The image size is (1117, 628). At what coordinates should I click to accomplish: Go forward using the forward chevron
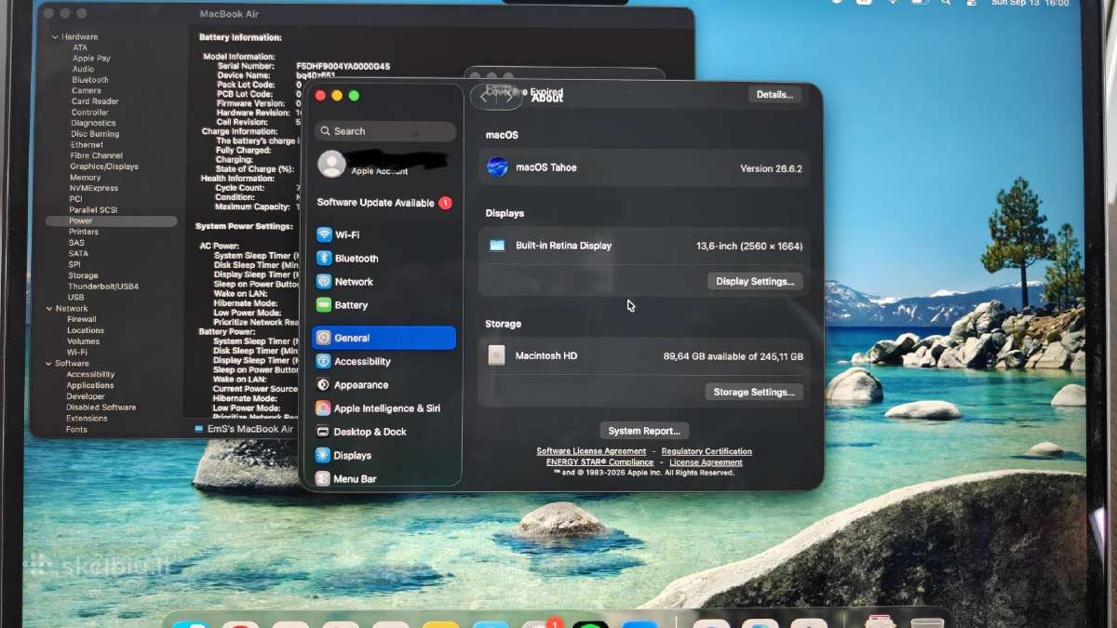(x=508, y=96)
